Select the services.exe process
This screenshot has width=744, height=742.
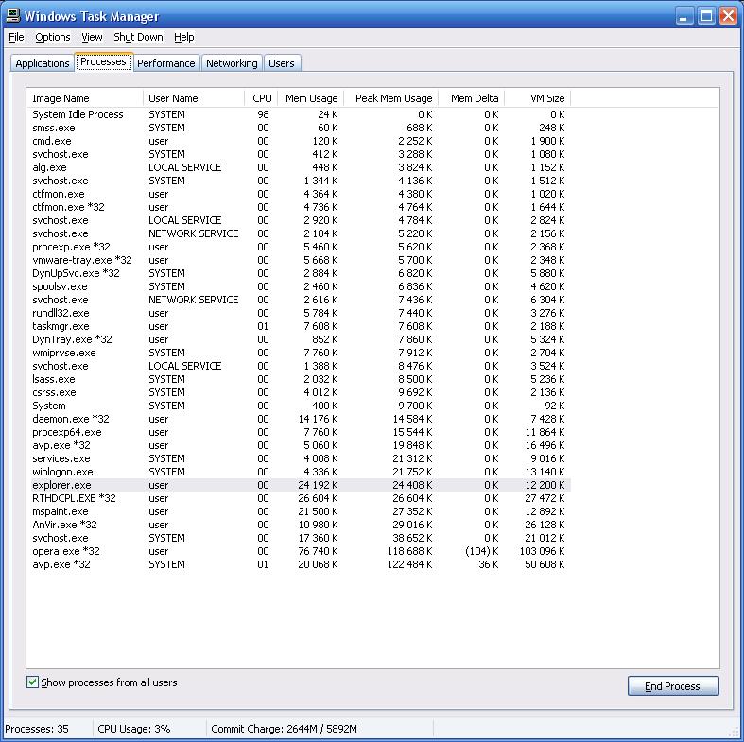[299, 458]
